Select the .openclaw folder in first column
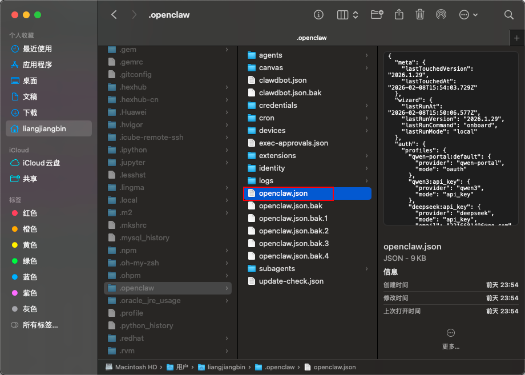This screenshot has width=525, height=375. click(x=168, y=288)
